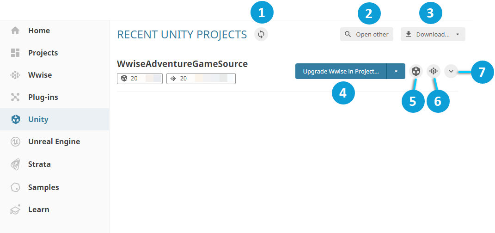Select the Unity tab in sidebar
This screenshot has width=495, height=233.
coord(38,119)
